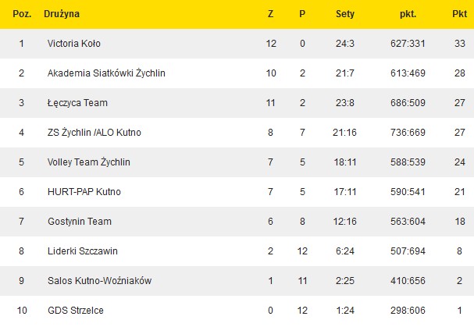Click the Gostynin Team name
The image size is (474, 327).
tap(79, 222)
